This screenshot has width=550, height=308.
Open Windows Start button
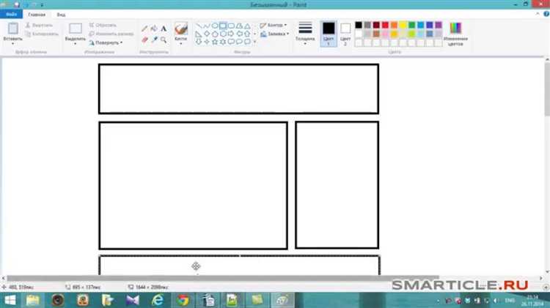10,300
